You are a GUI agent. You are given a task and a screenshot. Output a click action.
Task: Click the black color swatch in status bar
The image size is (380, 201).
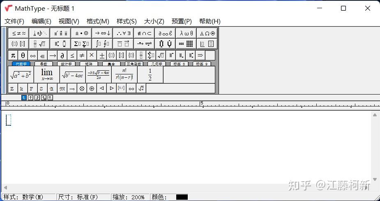(182, 197)
